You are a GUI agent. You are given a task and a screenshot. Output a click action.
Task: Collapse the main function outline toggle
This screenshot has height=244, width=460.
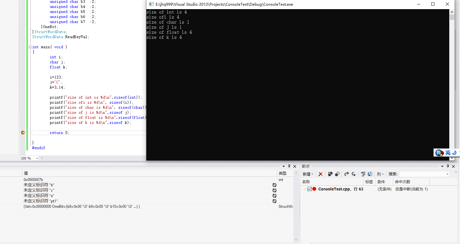(30, 47)
